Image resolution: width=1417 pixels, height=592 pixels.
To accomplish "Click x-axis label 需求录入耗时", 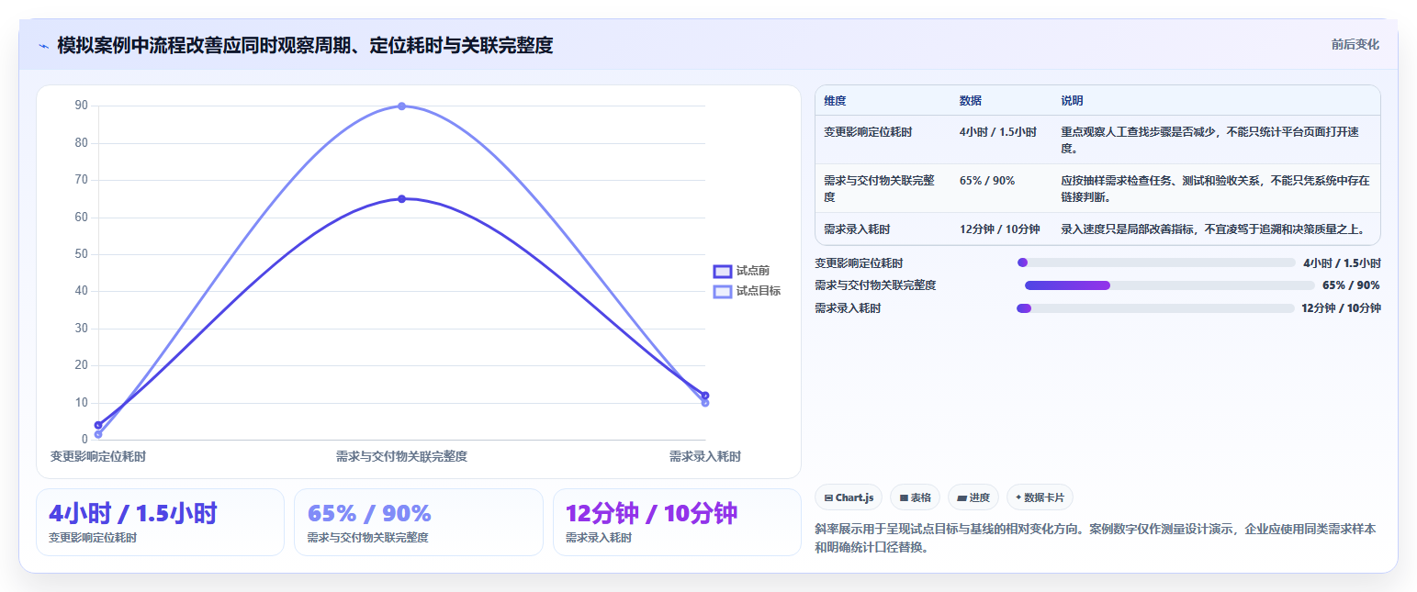I will [x=704, y=456].
